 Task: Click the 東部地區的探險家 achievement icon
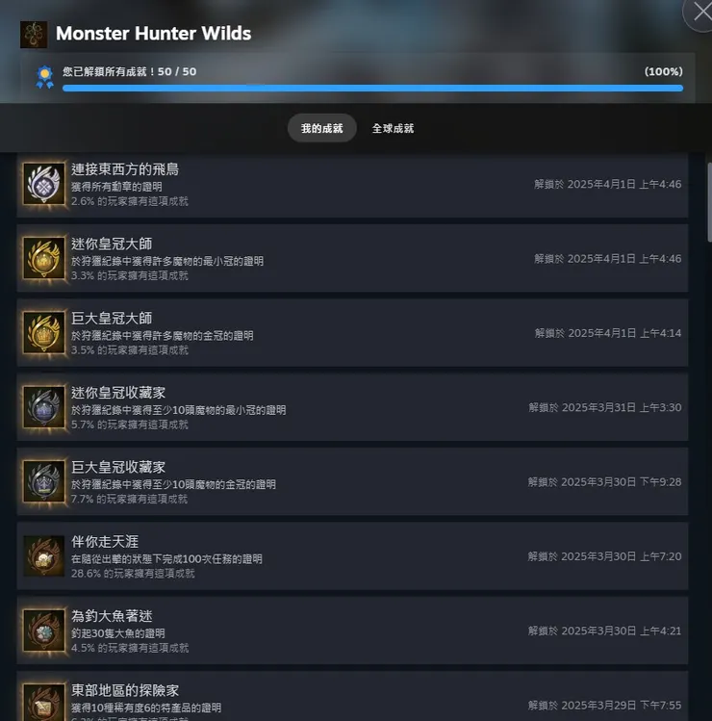[x=44, y=703]
